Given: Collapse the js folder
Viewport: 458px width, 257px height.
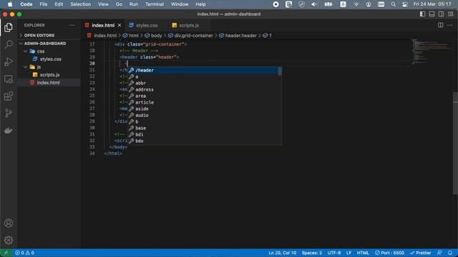Looking at the screenshot, I should tap(39, 67).
